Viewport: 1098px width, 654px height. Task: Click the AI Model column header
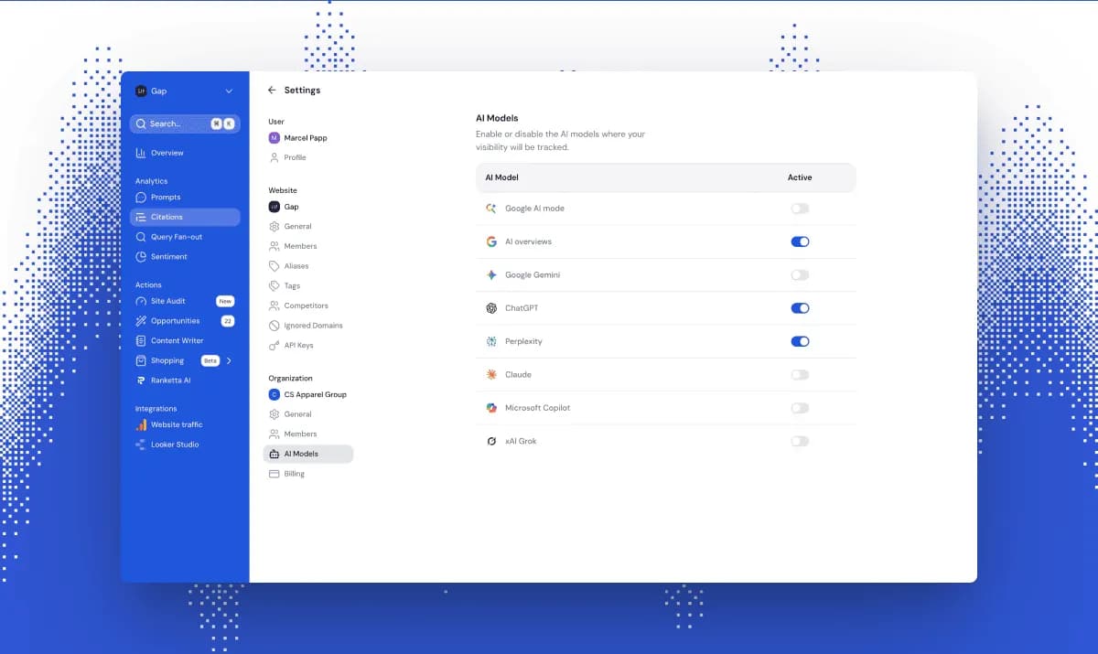[501, 177]
